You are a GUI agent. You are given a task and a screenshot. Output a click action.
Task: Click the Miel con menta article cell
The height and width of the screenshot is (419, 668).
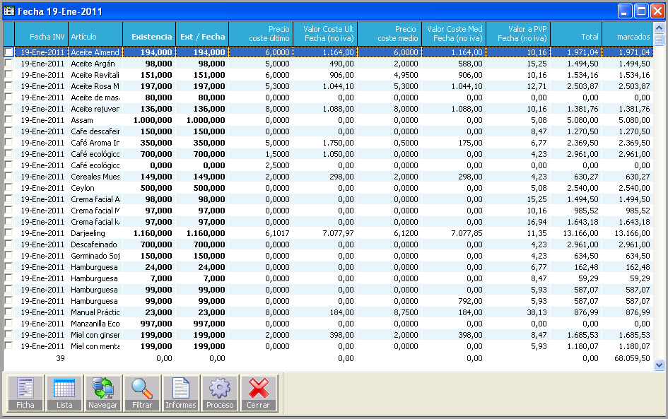pyautogui.click(x=95, y=346)
